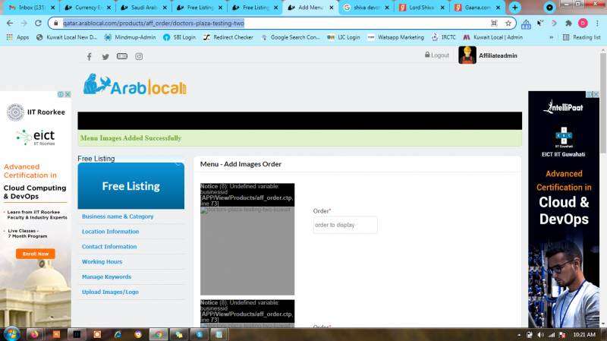The width and height of the screenshot is (607, 341).
Task: Open Location Information link
Action: click(x=110, y=232)
